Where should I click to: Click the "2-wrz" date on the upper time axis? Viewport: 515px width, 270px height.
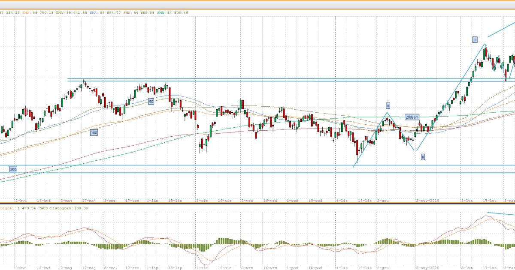tap(246, 200)
